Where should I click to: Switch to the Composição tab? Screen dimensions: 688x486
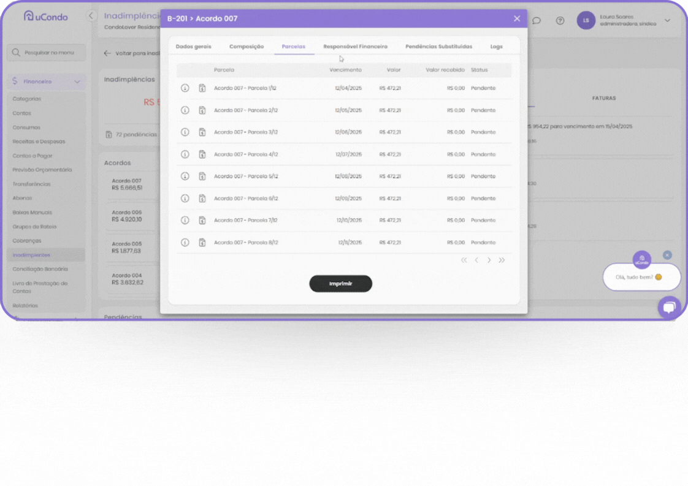[x=247, y=47]
